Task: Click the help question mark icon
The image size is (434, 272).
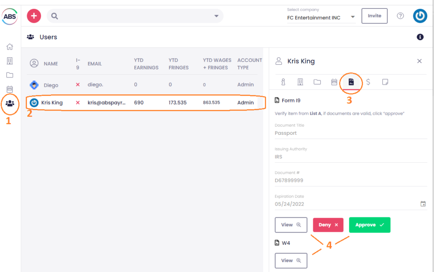Action: pyautogui.click(x=400, y=16)
